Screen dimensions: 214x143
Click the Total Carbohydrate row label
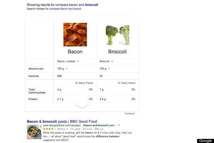click(37, 91)
